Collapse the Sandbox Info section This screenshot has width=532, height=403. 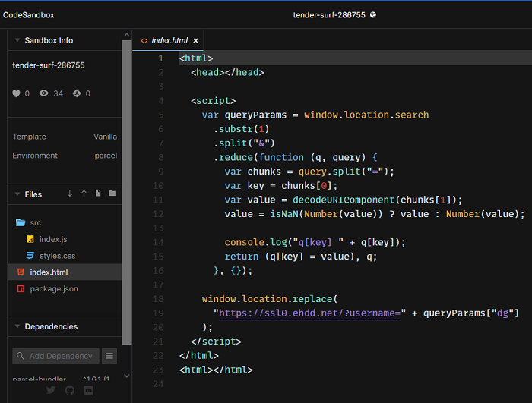[x=17, y=40]
